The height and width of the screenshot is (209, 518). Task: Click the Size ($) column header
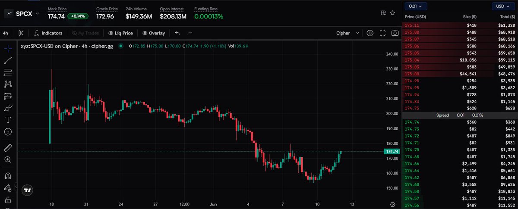tap(469, 17)
